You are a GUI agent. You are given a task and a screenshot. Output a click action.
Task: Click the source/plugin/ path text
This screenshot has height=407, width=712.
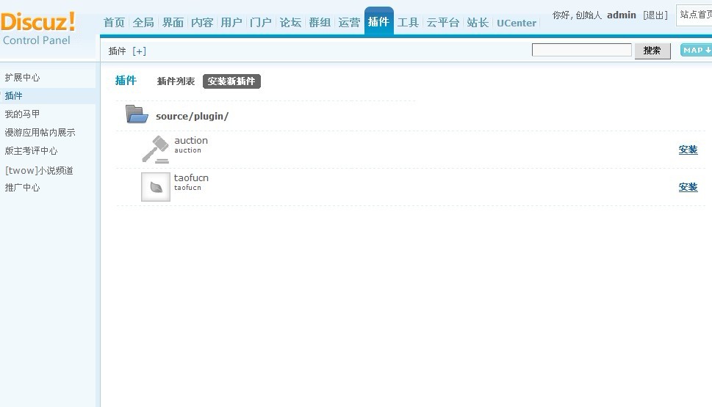click(192, 116)
